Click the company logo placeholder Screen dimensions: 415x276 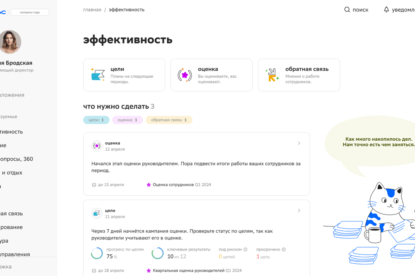pos(30,12)
